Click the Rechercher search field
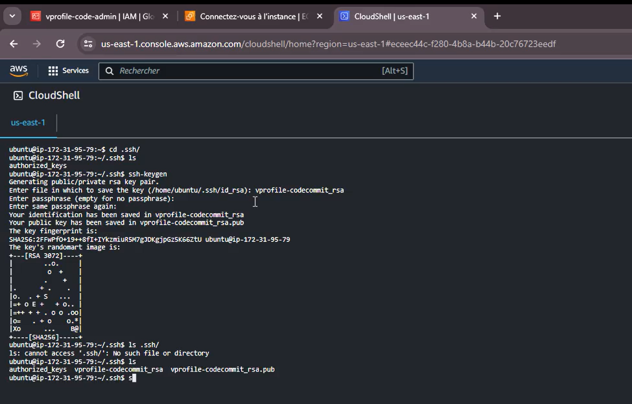Image resolution: width=632 pixels, height=404 pixels. coord(256,71)
